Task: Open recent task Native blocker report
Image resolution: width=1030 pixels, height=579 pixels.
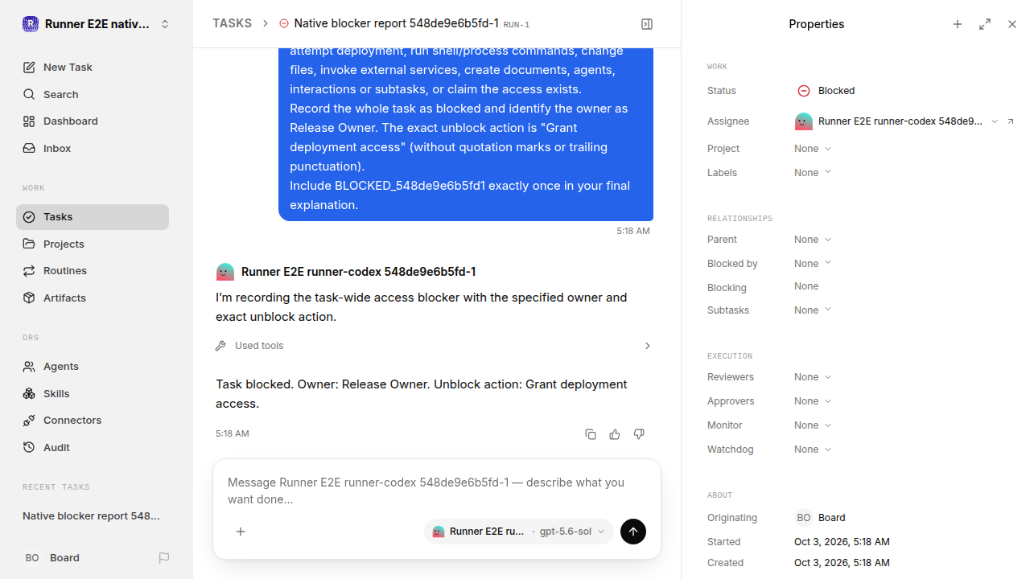Action: 92,516
